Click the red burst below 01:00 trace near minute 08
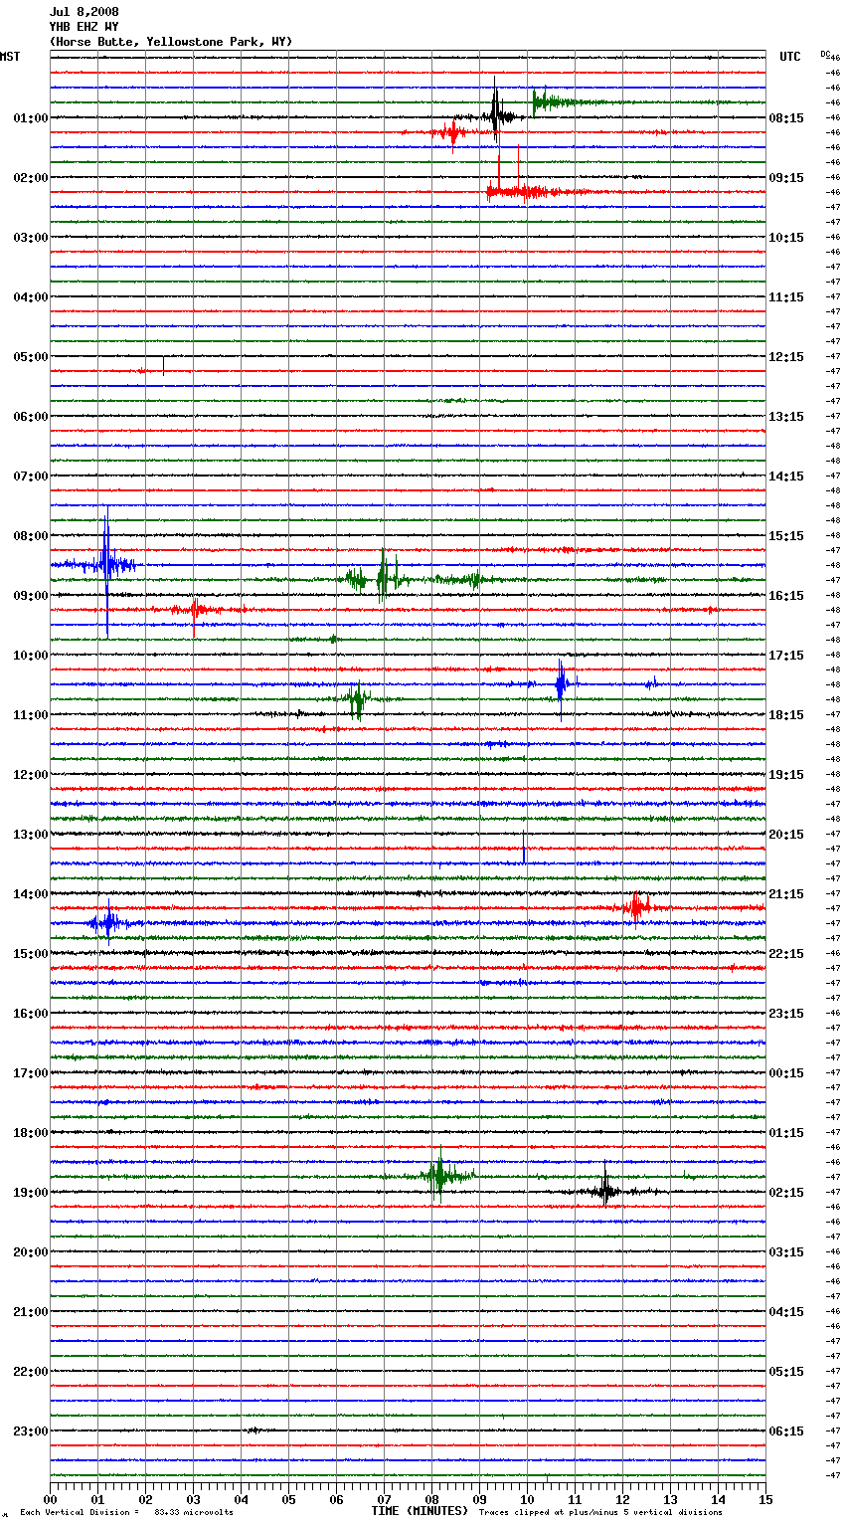 [x=453, y=132]
